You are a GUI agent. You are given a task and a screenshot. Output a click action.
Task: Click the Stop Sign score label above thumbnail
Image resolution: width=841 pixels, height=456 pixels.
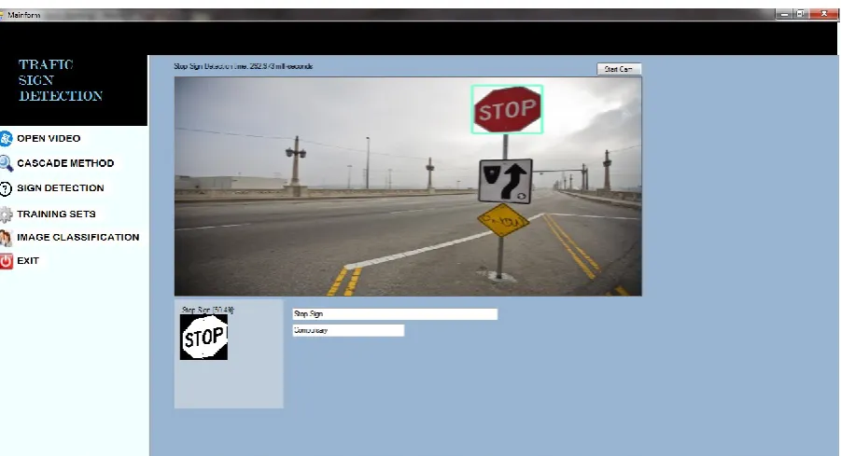click(x=207, y=310)
